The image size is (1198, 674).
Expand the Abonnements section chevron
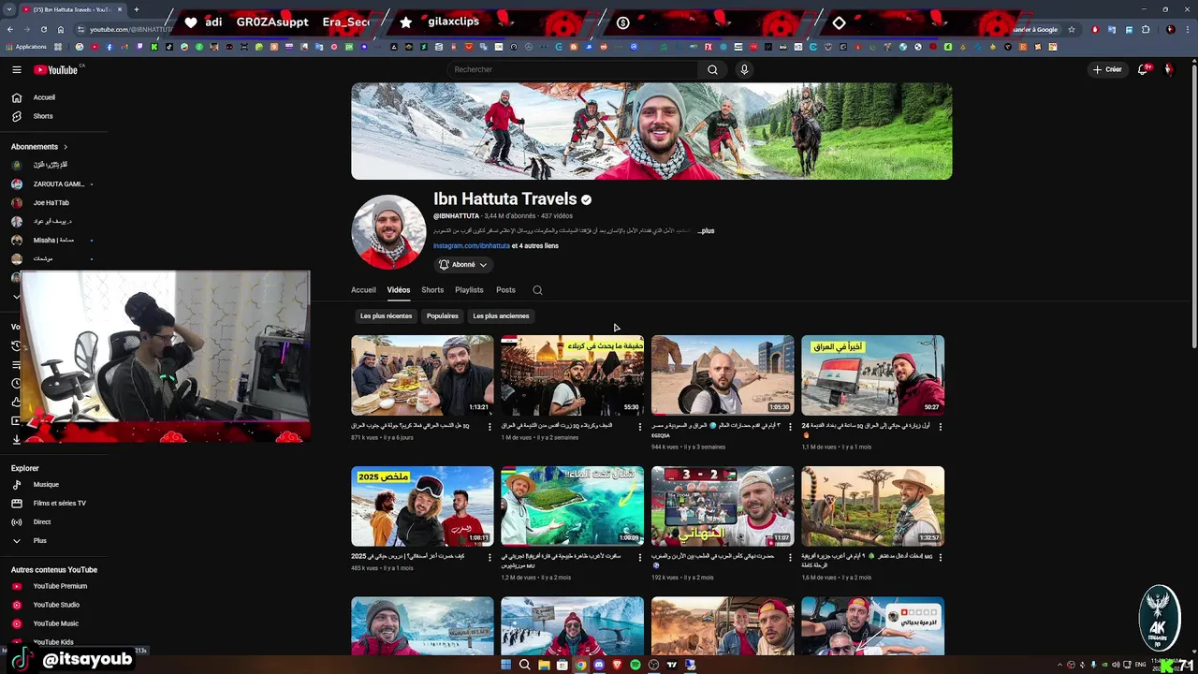(x=66, y=147)
